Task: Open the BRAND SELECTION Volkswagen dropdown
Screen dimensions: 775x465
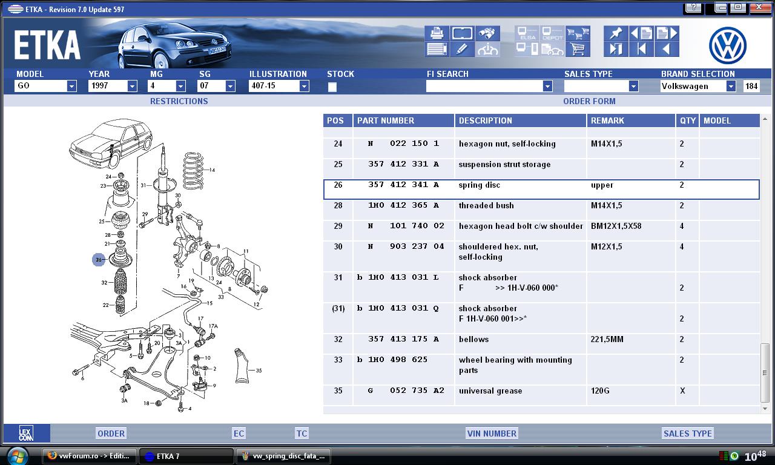Action: click(x=731, y=86)
